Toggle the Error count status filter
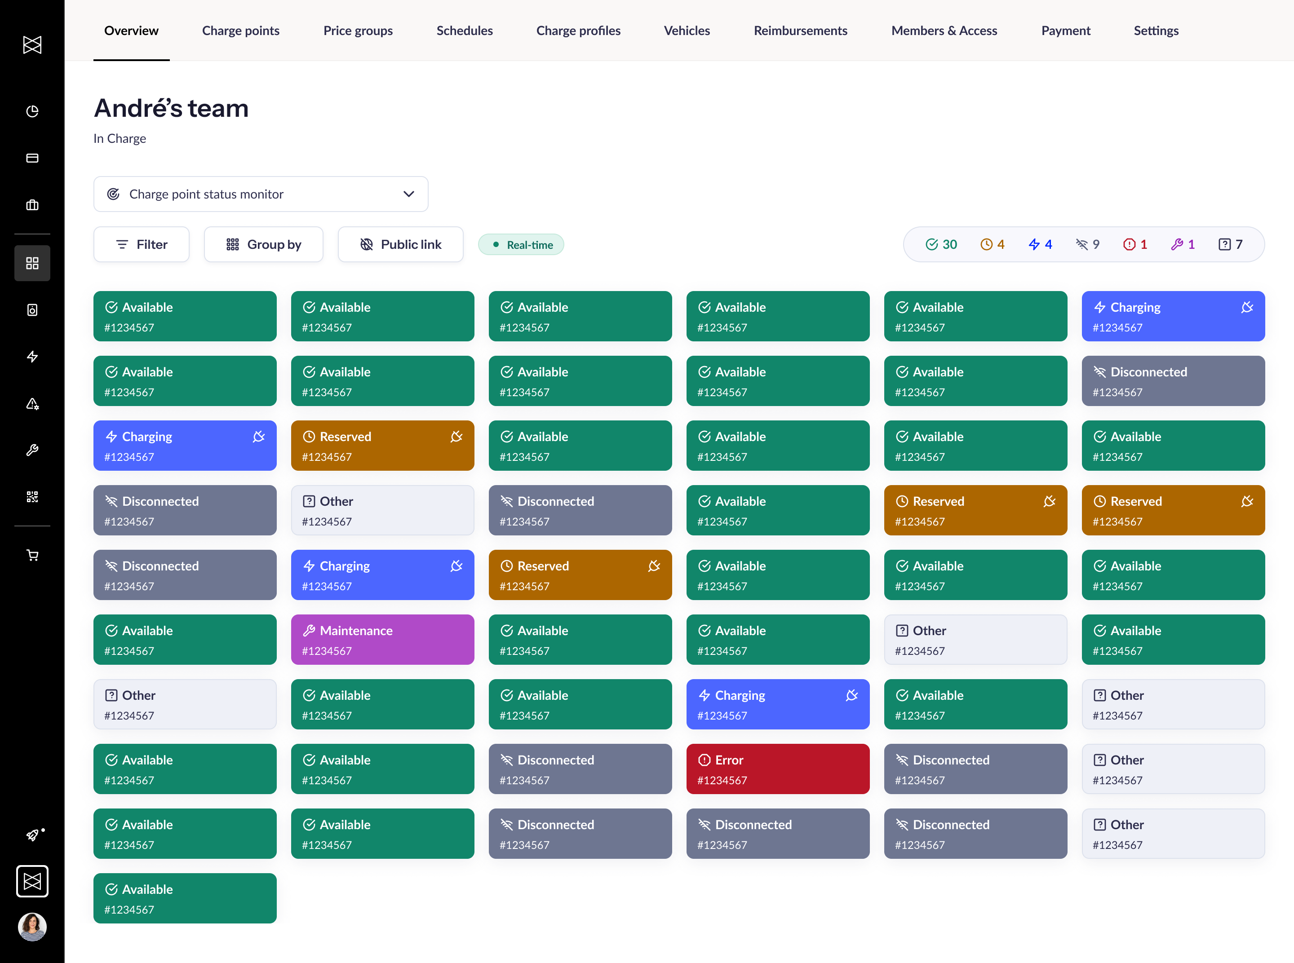The height and width of the screenshot is (963, 1294). pyautogui.click(x=1135, y=244)
